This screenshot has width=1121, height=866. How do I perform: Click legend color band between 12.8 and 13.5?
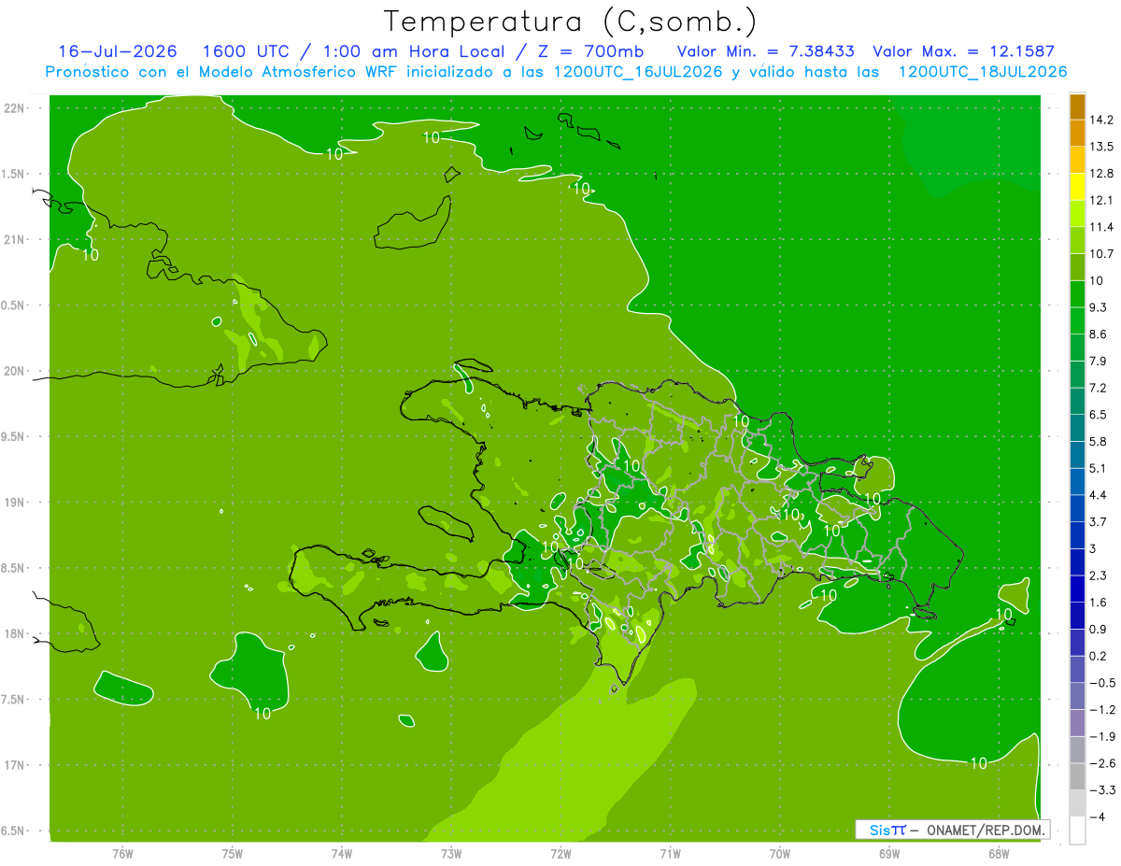(x=1077, y=160)
